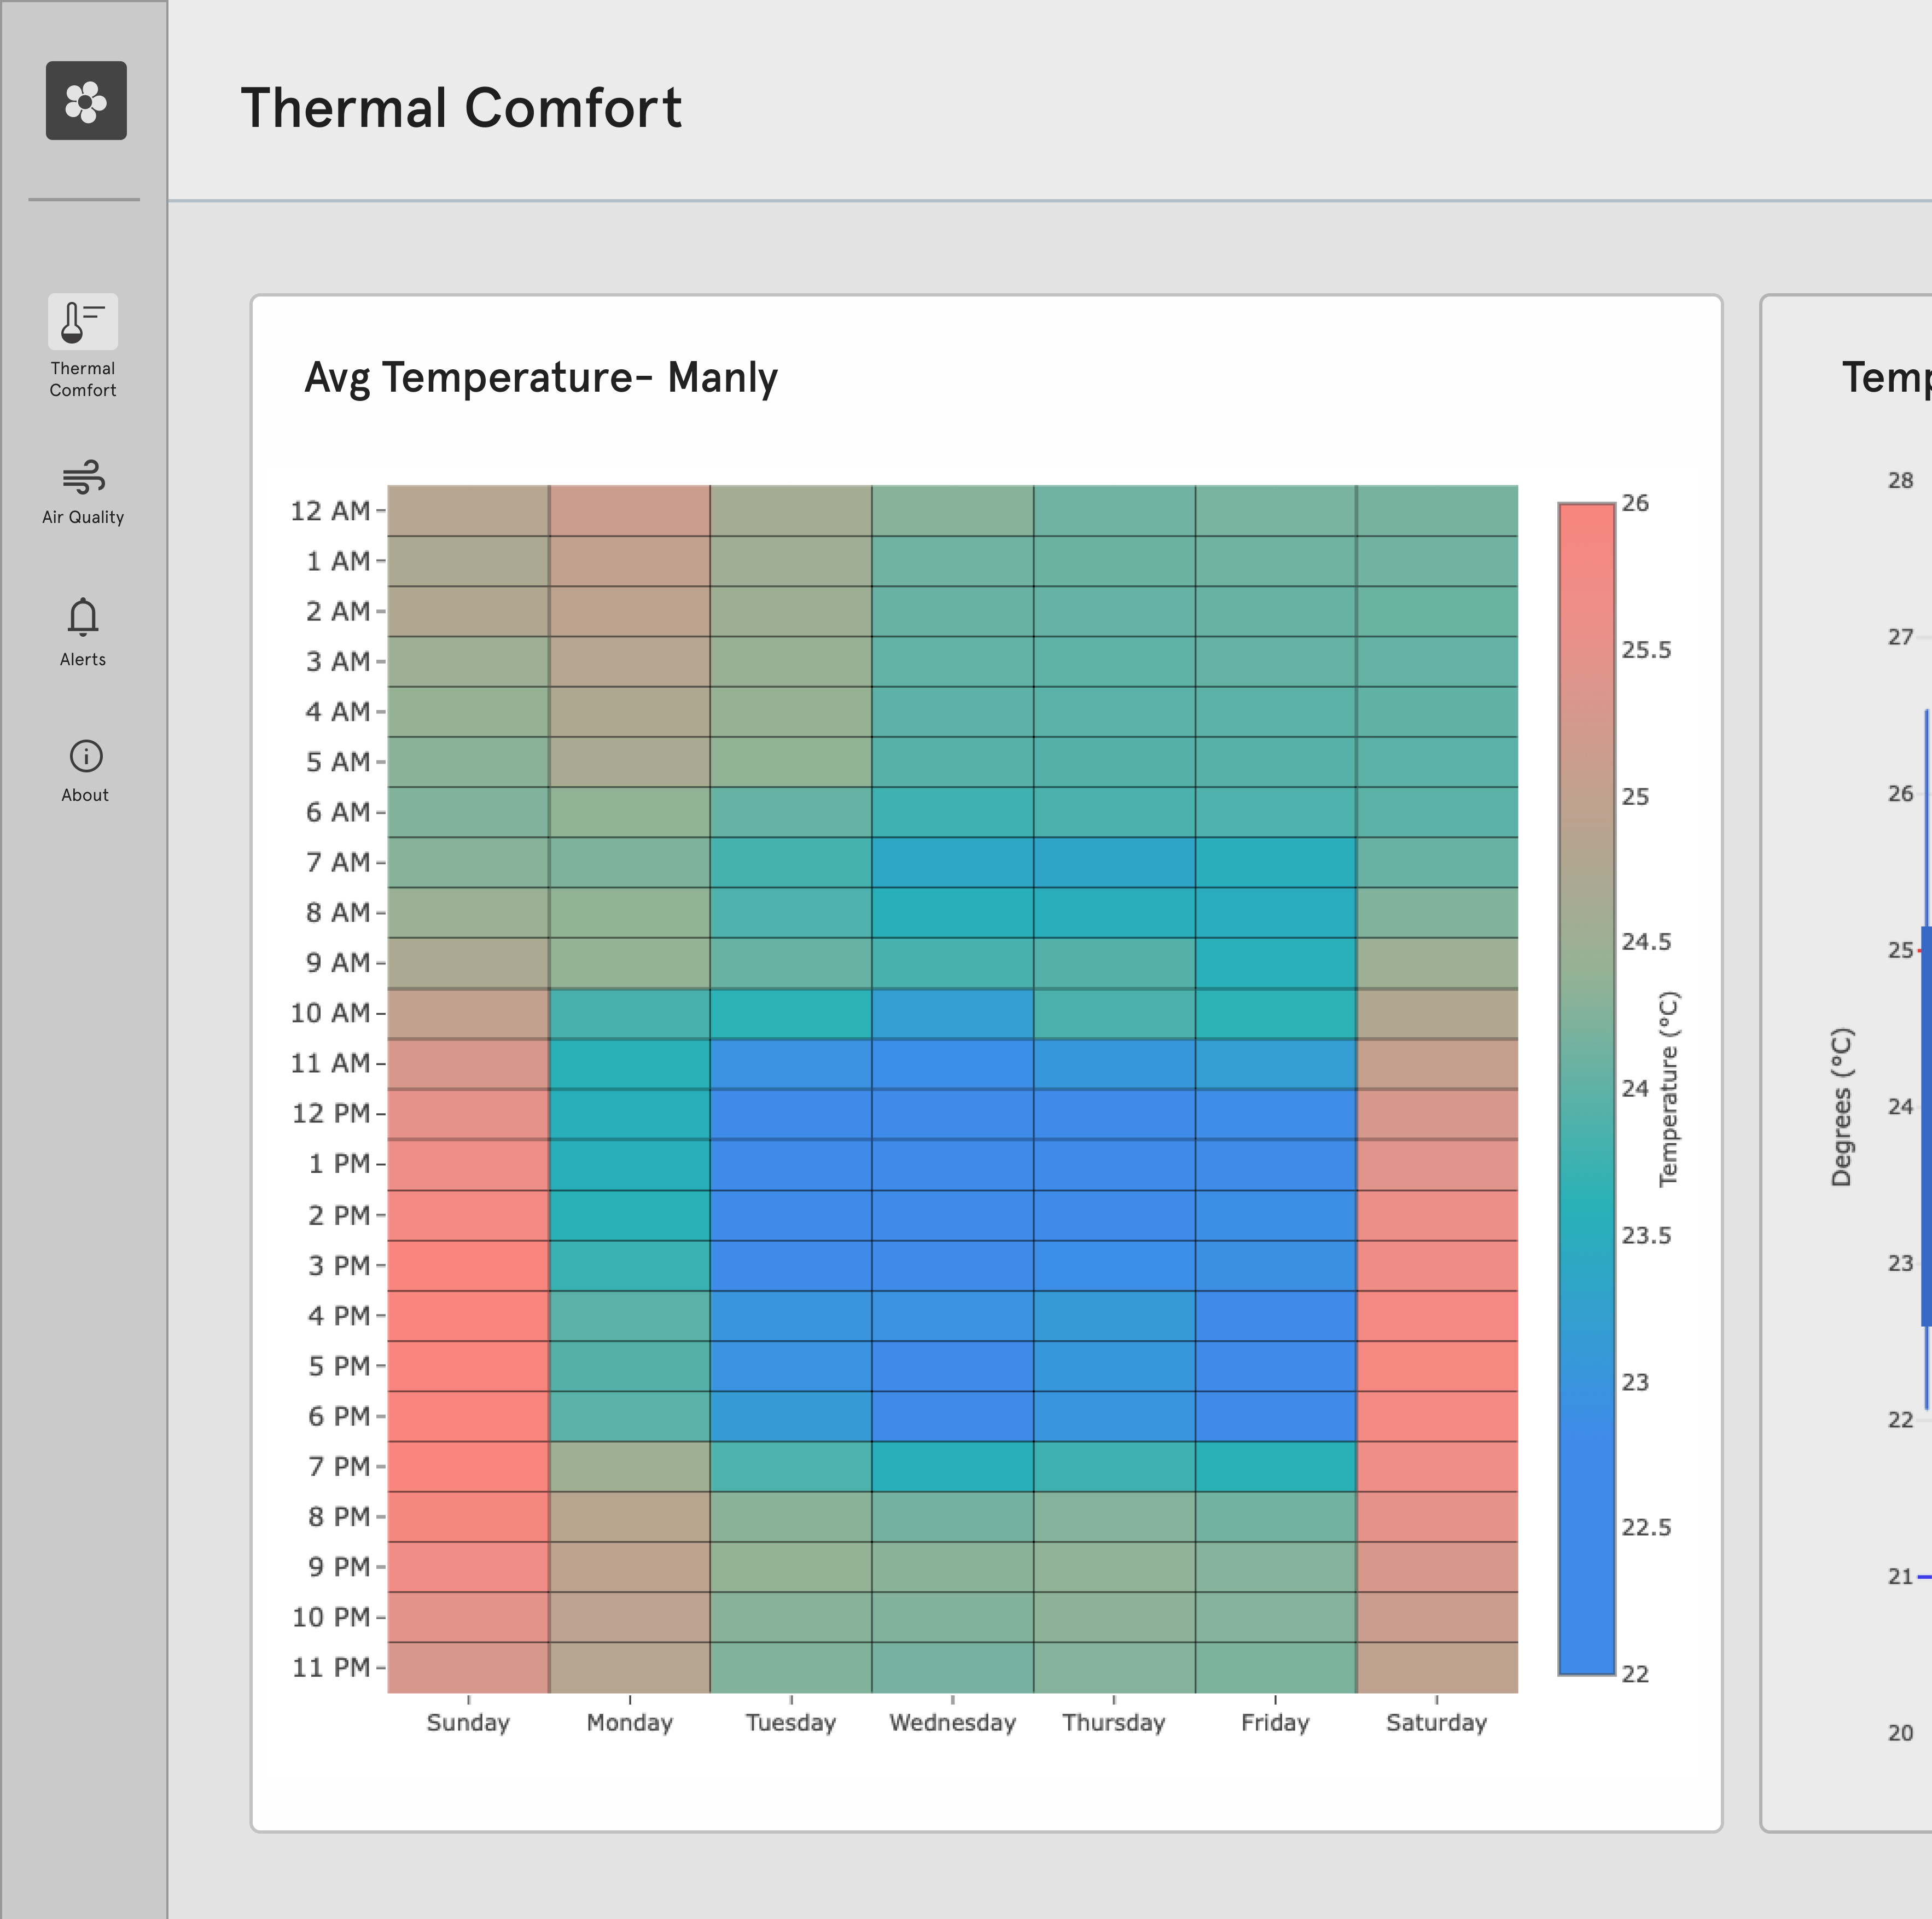Click the temperature color scale bar
Image resolution: width=1932 pixels, height=1919 pixels.
tap(1587, 1088)
